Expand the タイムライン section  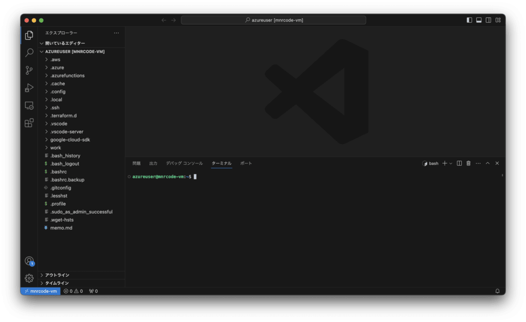(x=82, y=283)
